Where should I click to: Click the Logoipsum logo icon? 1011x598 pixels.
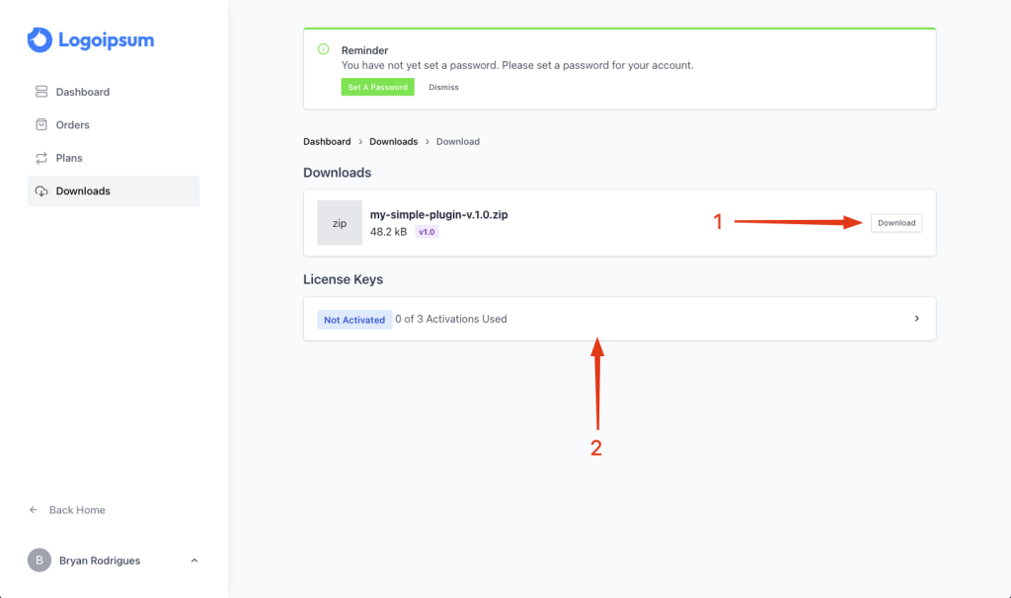coord(39,39)
